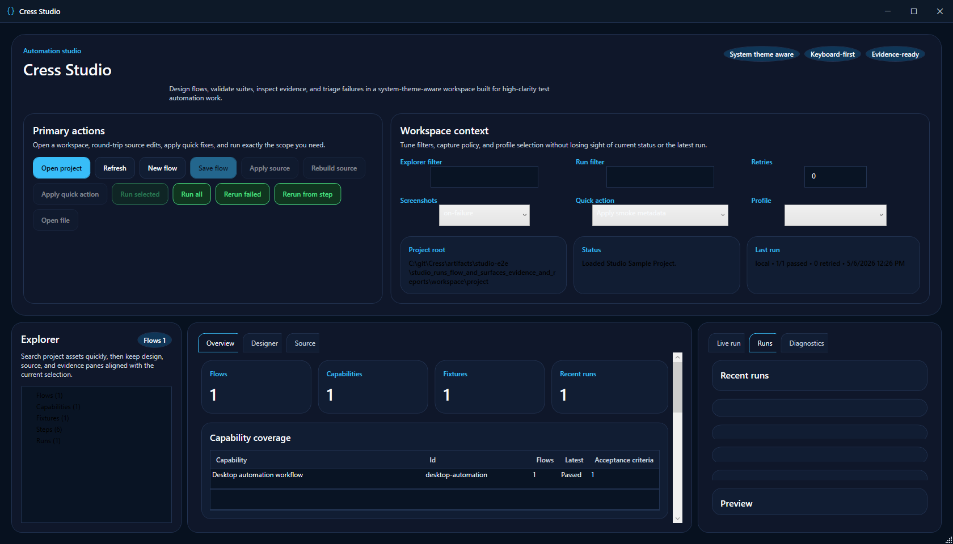The image size is (953, 544).
Task: Click the Latest column header
Action: 574,460
